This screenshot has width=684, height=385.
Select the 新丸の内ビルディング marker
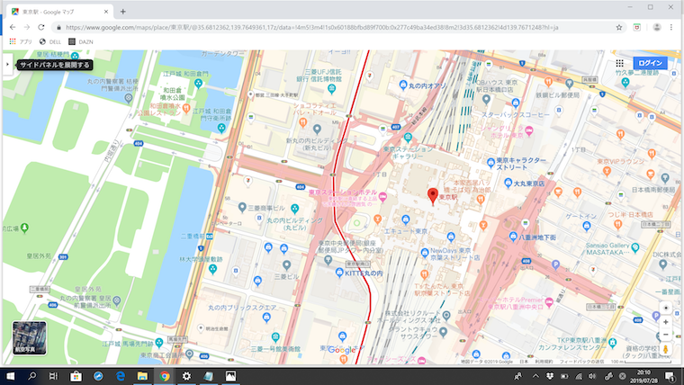pos(317,129)
